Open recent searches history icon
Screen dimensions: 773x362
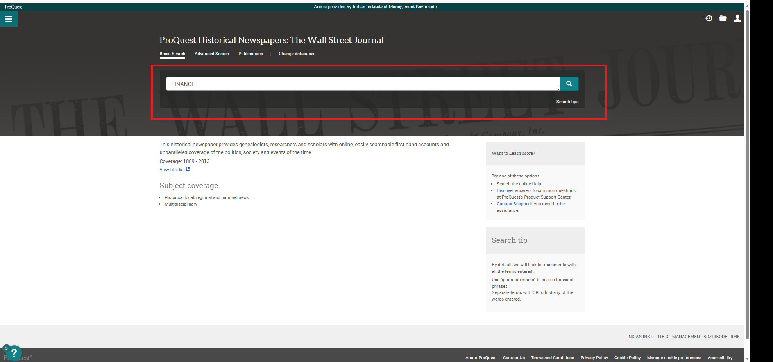(709, 18)
